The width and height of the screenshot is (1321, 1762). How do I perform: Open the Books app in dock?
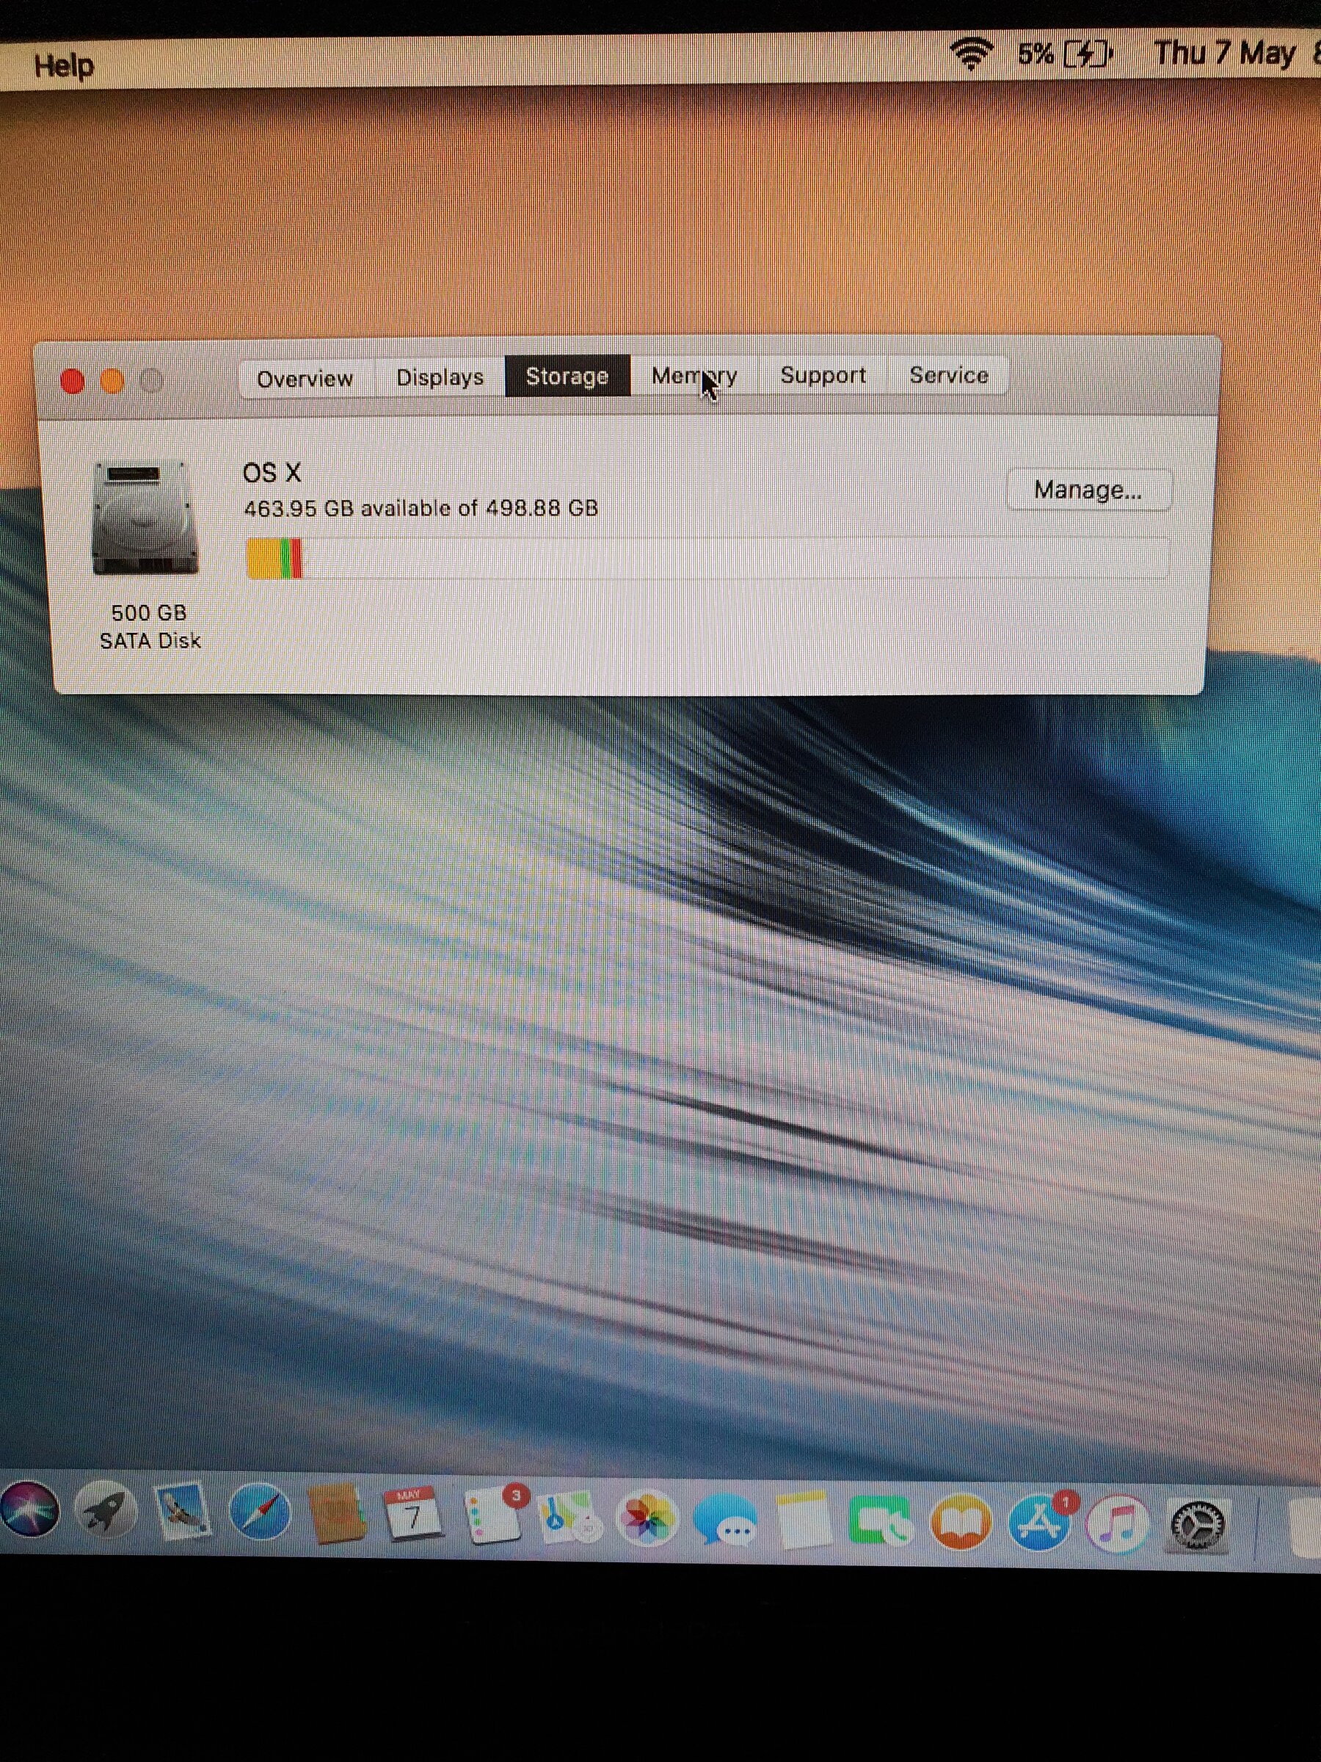tap(961, 1522)
